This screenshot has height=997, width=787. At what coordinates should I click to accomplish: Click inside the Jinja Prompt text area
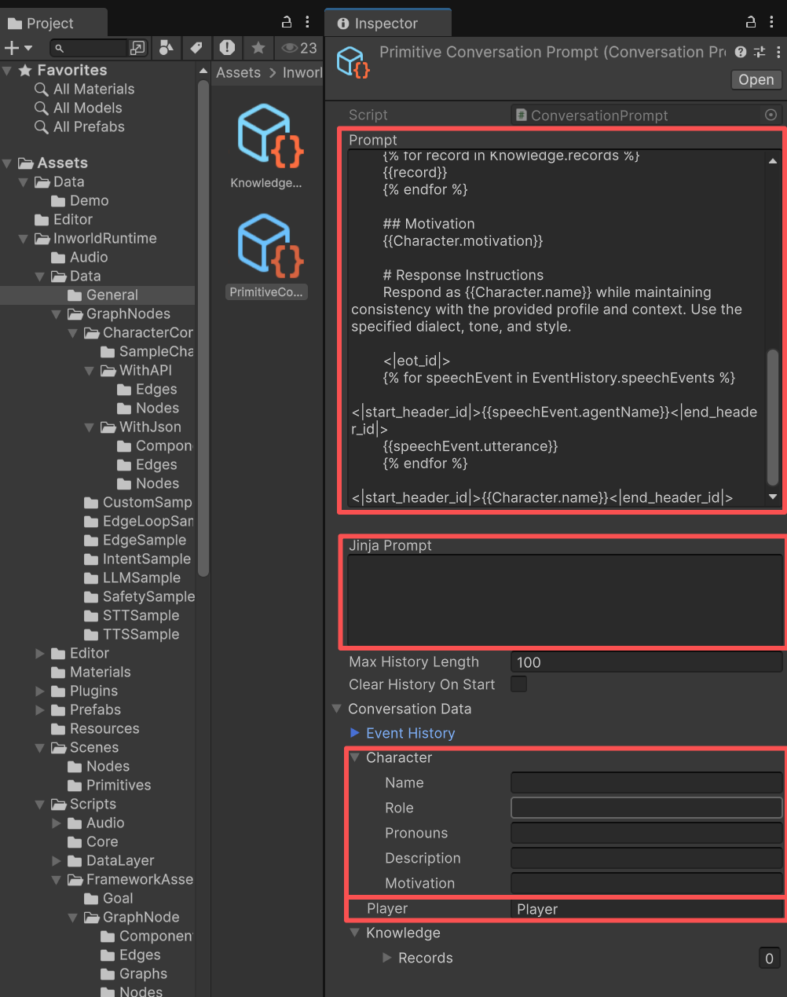(x=565, y=600)
